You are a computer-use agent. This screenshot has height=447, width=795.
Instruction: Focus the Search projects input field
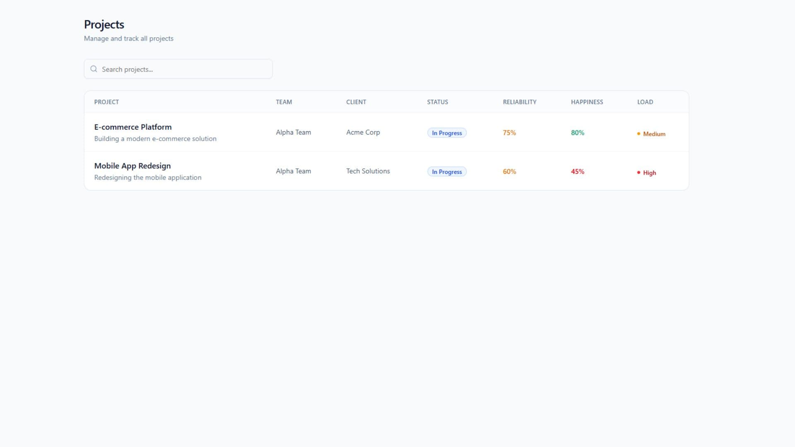(x=178, y=69)
